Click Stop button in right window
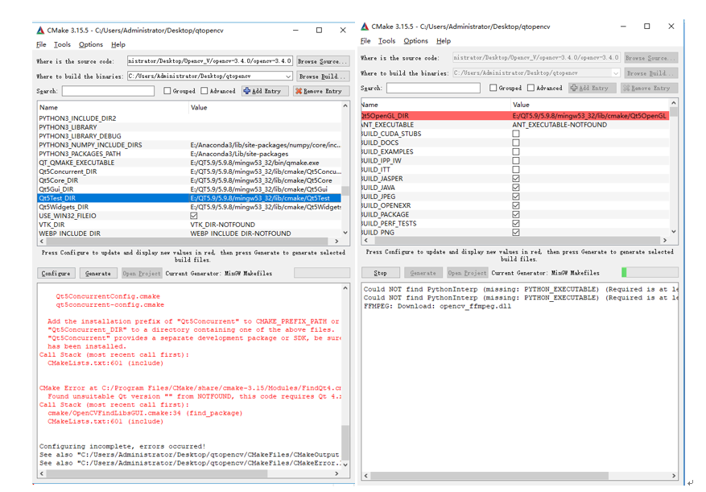The height and width of the screenshot is (492, 706). [381, 273]
